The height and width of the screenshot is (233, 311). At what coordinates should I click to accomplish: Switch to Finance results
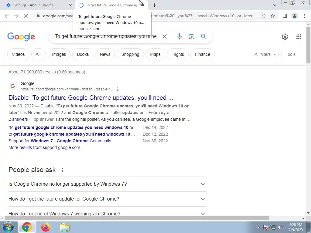(203, 54)
